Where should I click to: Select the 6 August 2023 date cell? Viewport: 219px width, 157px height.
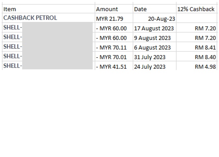155,47
